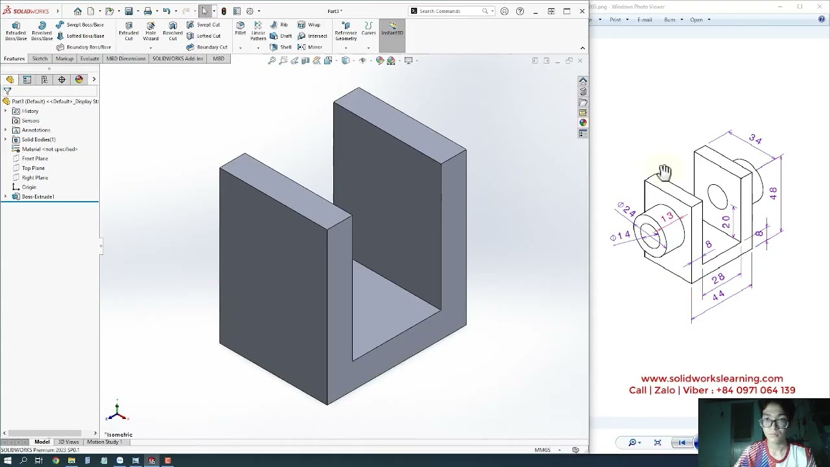This screenshot has height=467, width=830.
Task: Open the PropertyManager tab icon
Action: pyautogui.click(x=27, y=79)
